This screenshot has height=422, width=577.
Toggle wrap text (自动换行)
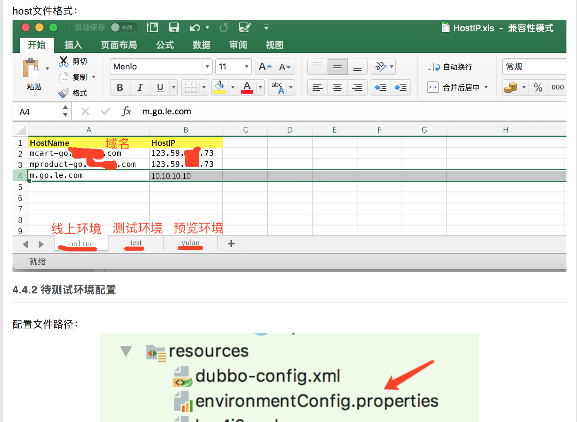449,67
